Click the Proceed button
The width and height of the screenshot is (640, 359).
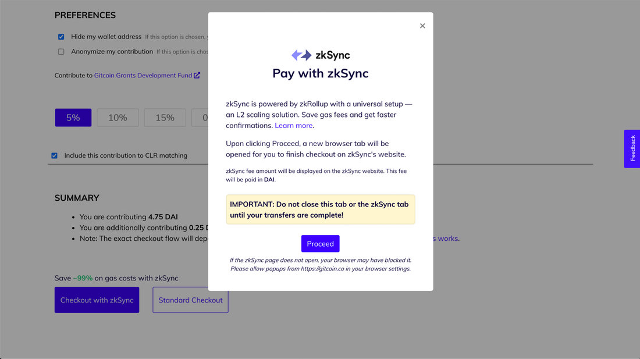click(x=321, y=244)
